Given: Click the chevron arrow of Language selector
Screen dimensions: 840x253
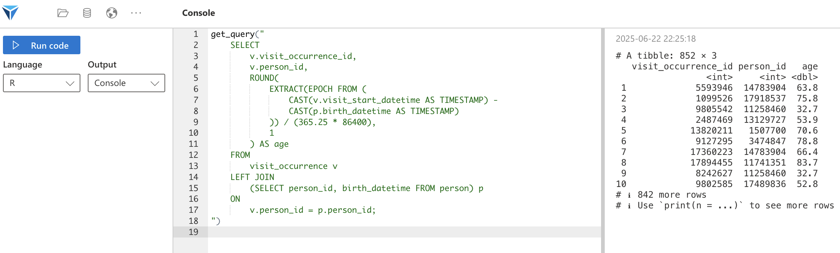Looking at the screenshot, I should click(x=70, y=83).
